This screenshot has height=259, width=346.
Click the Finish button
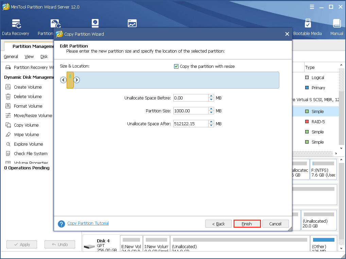[x=247, y=224]
